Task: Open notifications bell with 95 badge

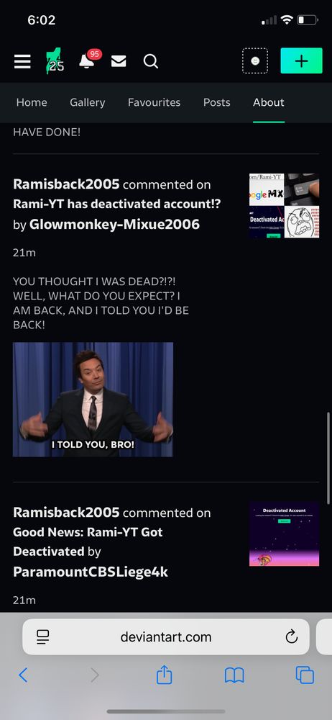Action: (x=89, y=59)
